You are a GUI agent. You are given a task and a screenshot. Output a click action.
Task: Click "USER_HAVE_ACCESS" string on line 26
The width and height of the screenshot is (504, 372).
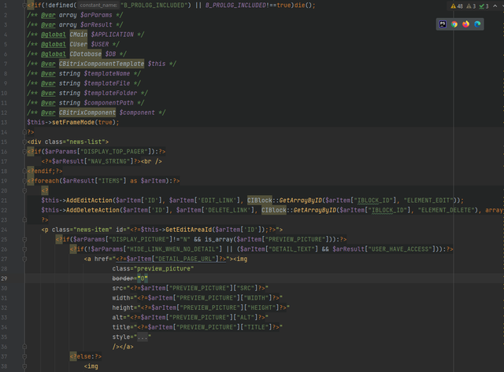tap(400, 249)
